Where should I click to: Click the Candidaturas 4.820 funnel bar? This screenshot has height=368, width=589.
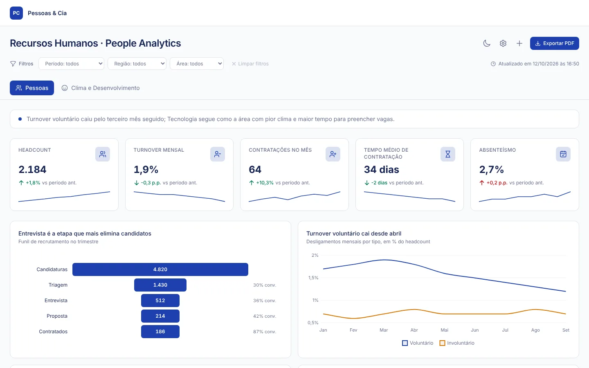point(160,269)
